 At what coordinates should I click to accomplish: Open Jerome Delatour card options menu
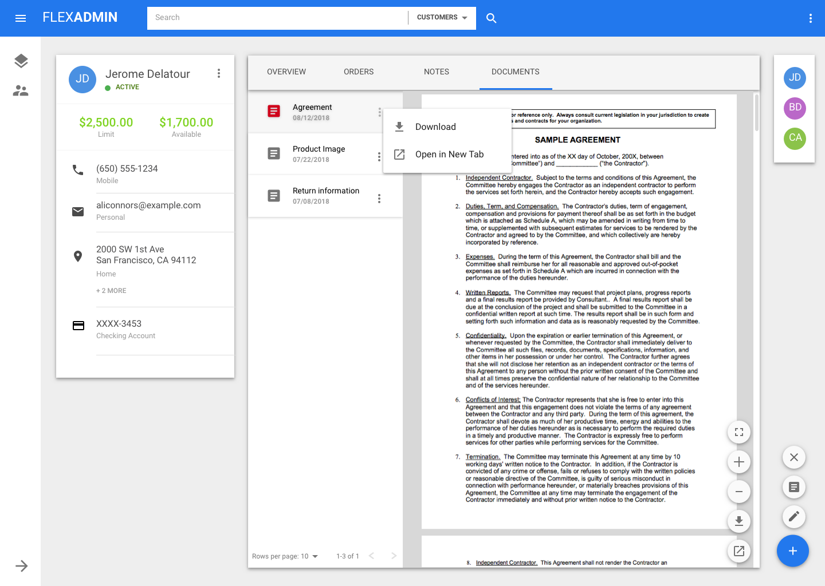tap(218, 73)
